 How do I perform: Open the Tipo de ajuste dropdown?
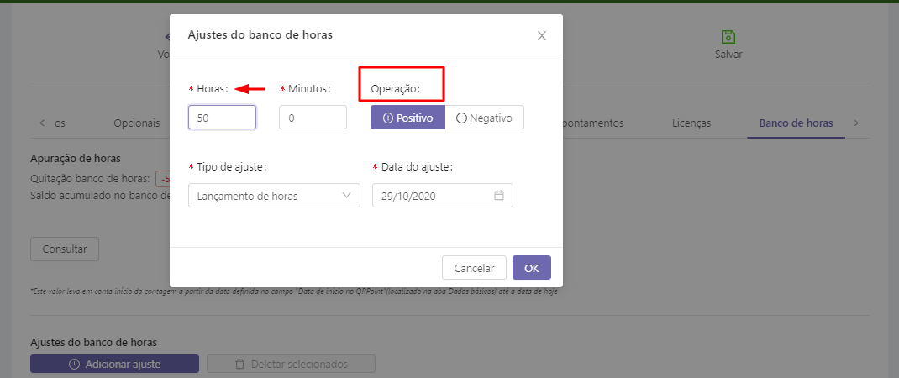[x=274, y=196]
